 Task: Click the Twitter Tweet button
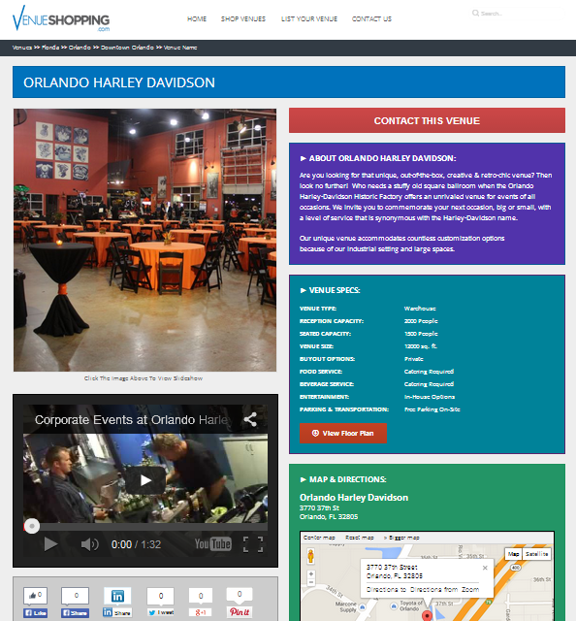tap(161, 612)
